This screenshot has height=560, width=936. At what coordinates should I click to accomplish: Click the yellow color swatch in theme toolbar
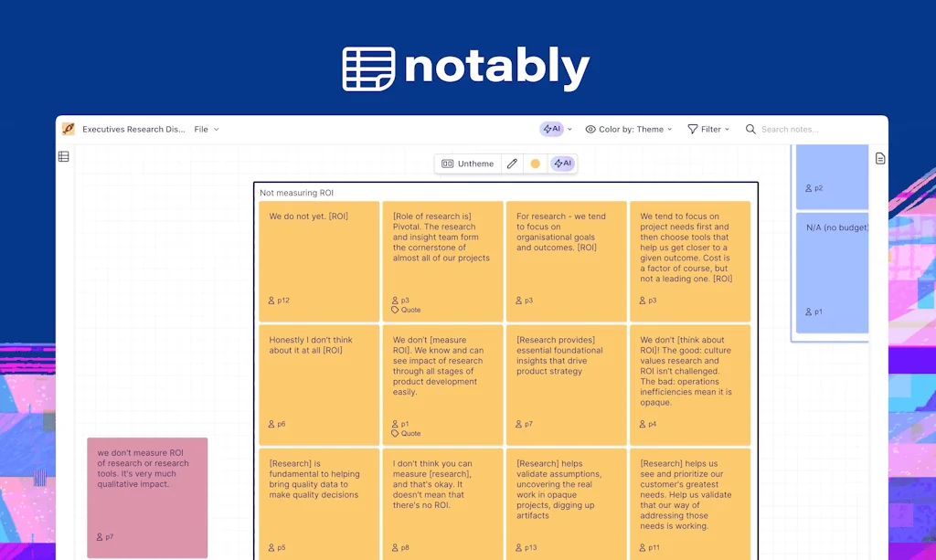[536, 164]
